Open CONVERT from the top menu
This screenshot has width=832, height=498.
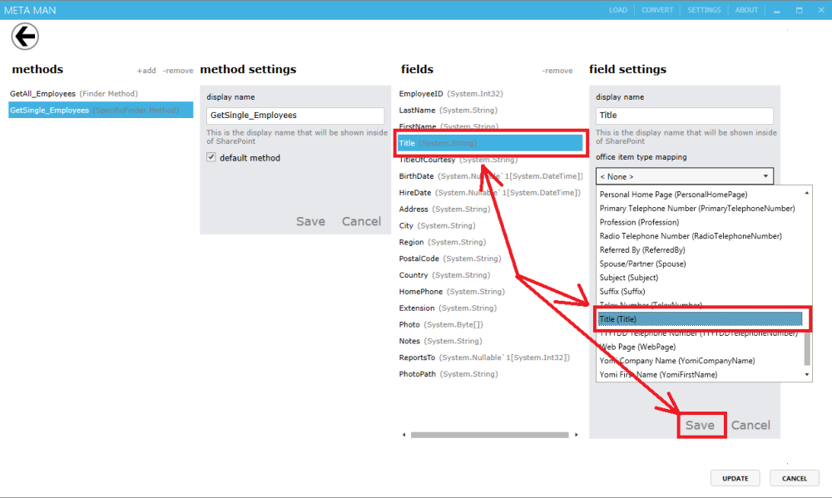tap(657, 9)
